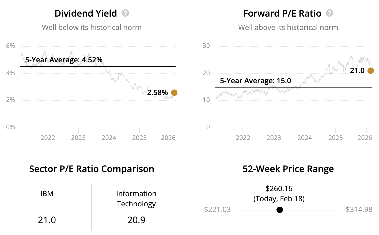Click the Information Technology sector label

(x=136, y=199)
